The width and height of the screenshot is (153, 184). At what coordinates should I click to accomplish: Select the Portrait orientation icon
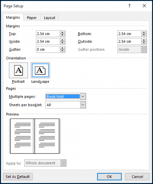(18, 70)
